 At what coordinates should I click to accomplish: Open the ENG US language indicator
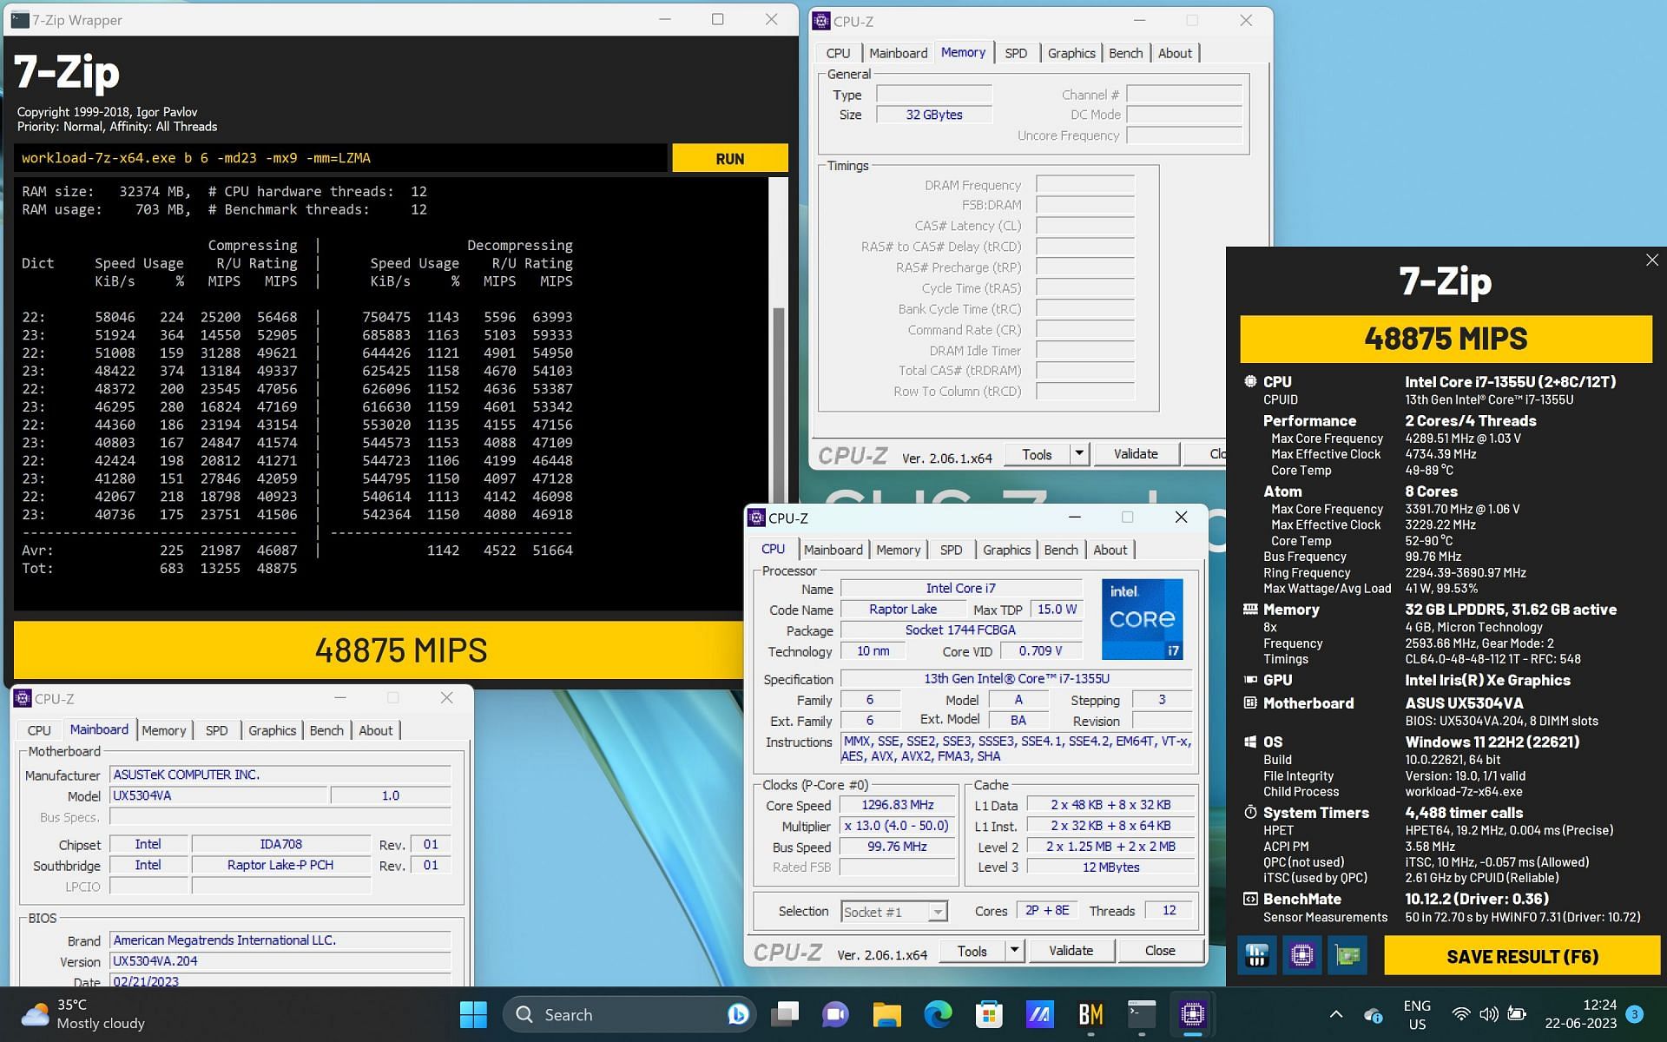(1417, 1014)
